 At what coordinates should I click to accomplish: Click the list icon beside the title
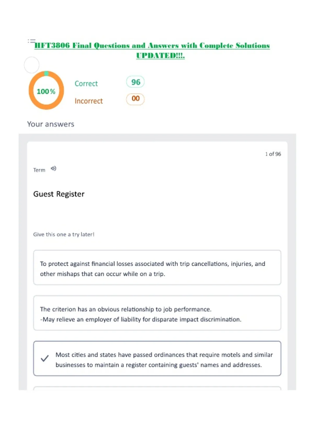pyautogui.click(x=31, y=41)
